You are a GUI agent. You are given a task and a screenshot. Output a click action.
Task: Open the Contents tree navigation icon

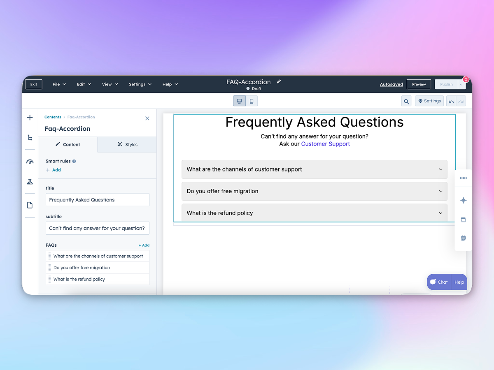pos(30,137)
